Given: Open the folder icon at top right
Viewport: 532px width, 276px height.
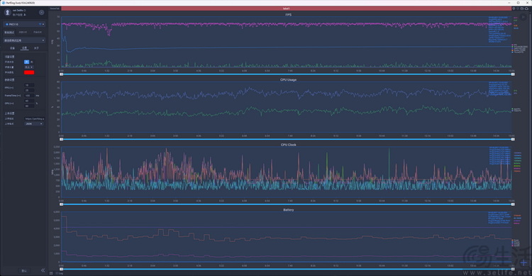Looking at the screenshot, I should point(522,9).
